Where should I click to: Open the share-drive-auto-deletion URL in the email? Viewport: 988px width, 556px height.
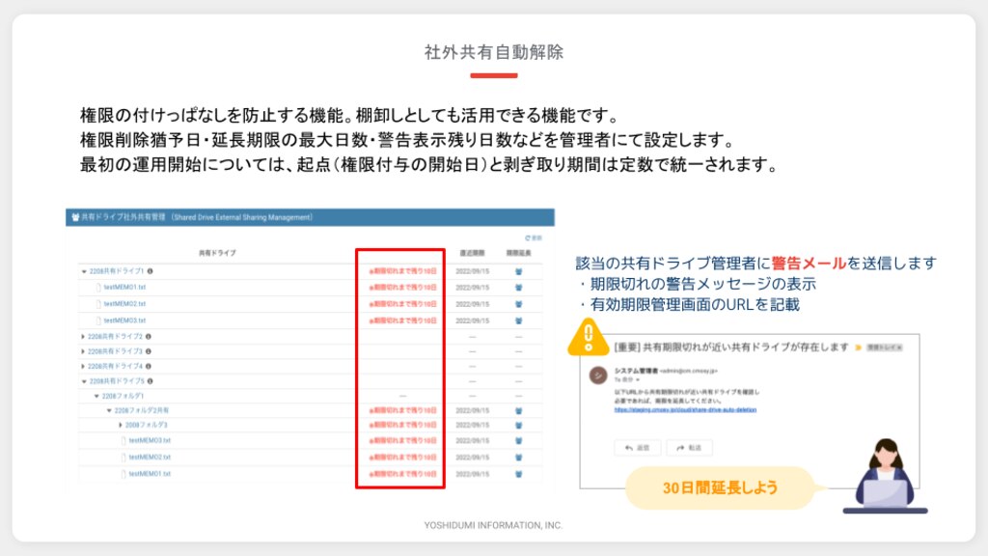[x=685, y=408]
